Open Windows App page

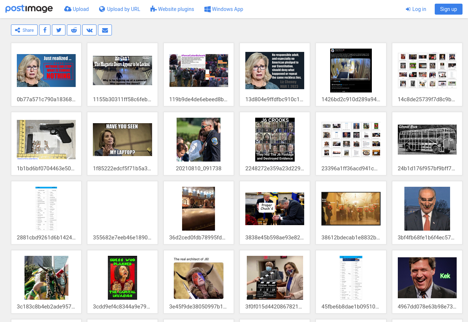(x=224, y=9)
